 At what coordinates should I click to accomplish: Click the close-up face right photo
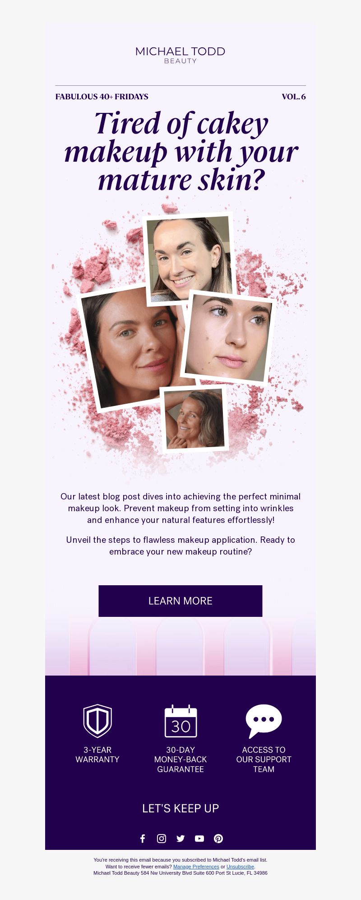click(x=228, y=338)
